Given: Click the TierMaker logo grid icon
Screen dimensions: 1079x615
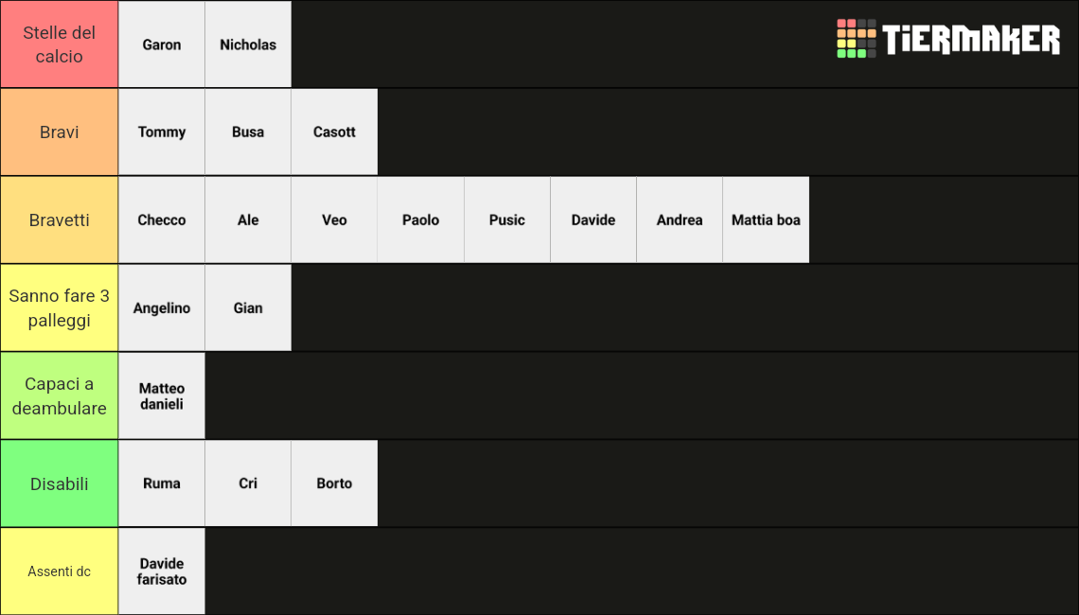Looking at the screenshot, I should click(x=856, y=39).
